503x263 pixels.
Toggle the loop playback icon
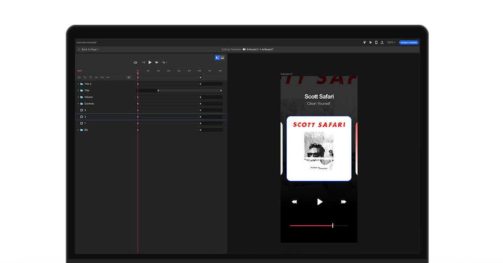point(135,62)
